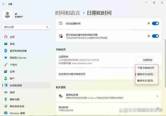166x116 pixels.
Task: Expand 语言和区域 chevron arrow
Action: 157,96
